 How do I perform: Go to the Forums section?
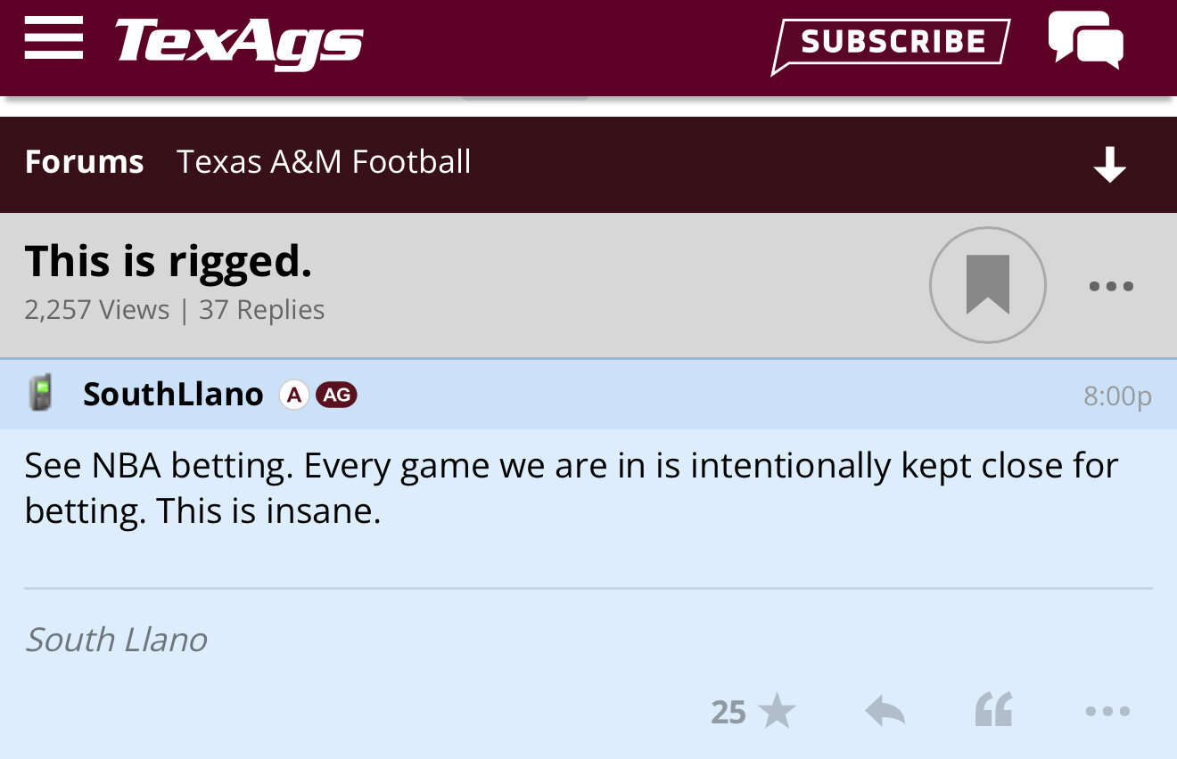(x=84, y=162)
